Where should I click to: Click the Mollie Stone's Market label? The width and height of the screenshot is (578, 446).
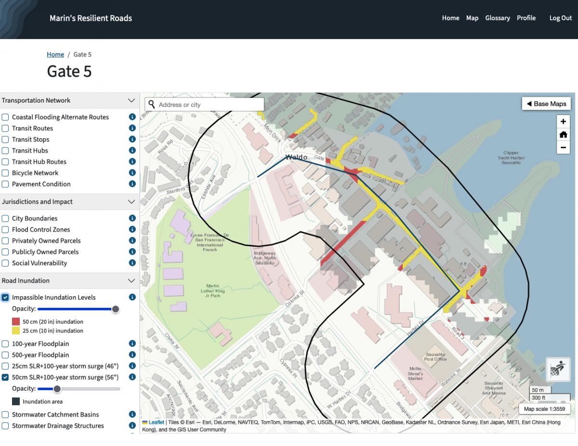pyautogui.click(x=415, y=374)
